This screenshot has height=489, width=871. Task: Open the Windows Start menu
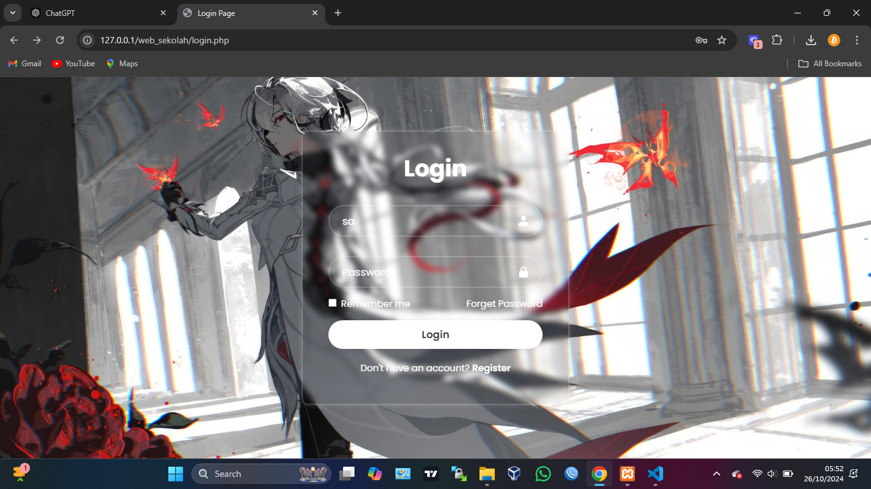[x=175, y=474]
